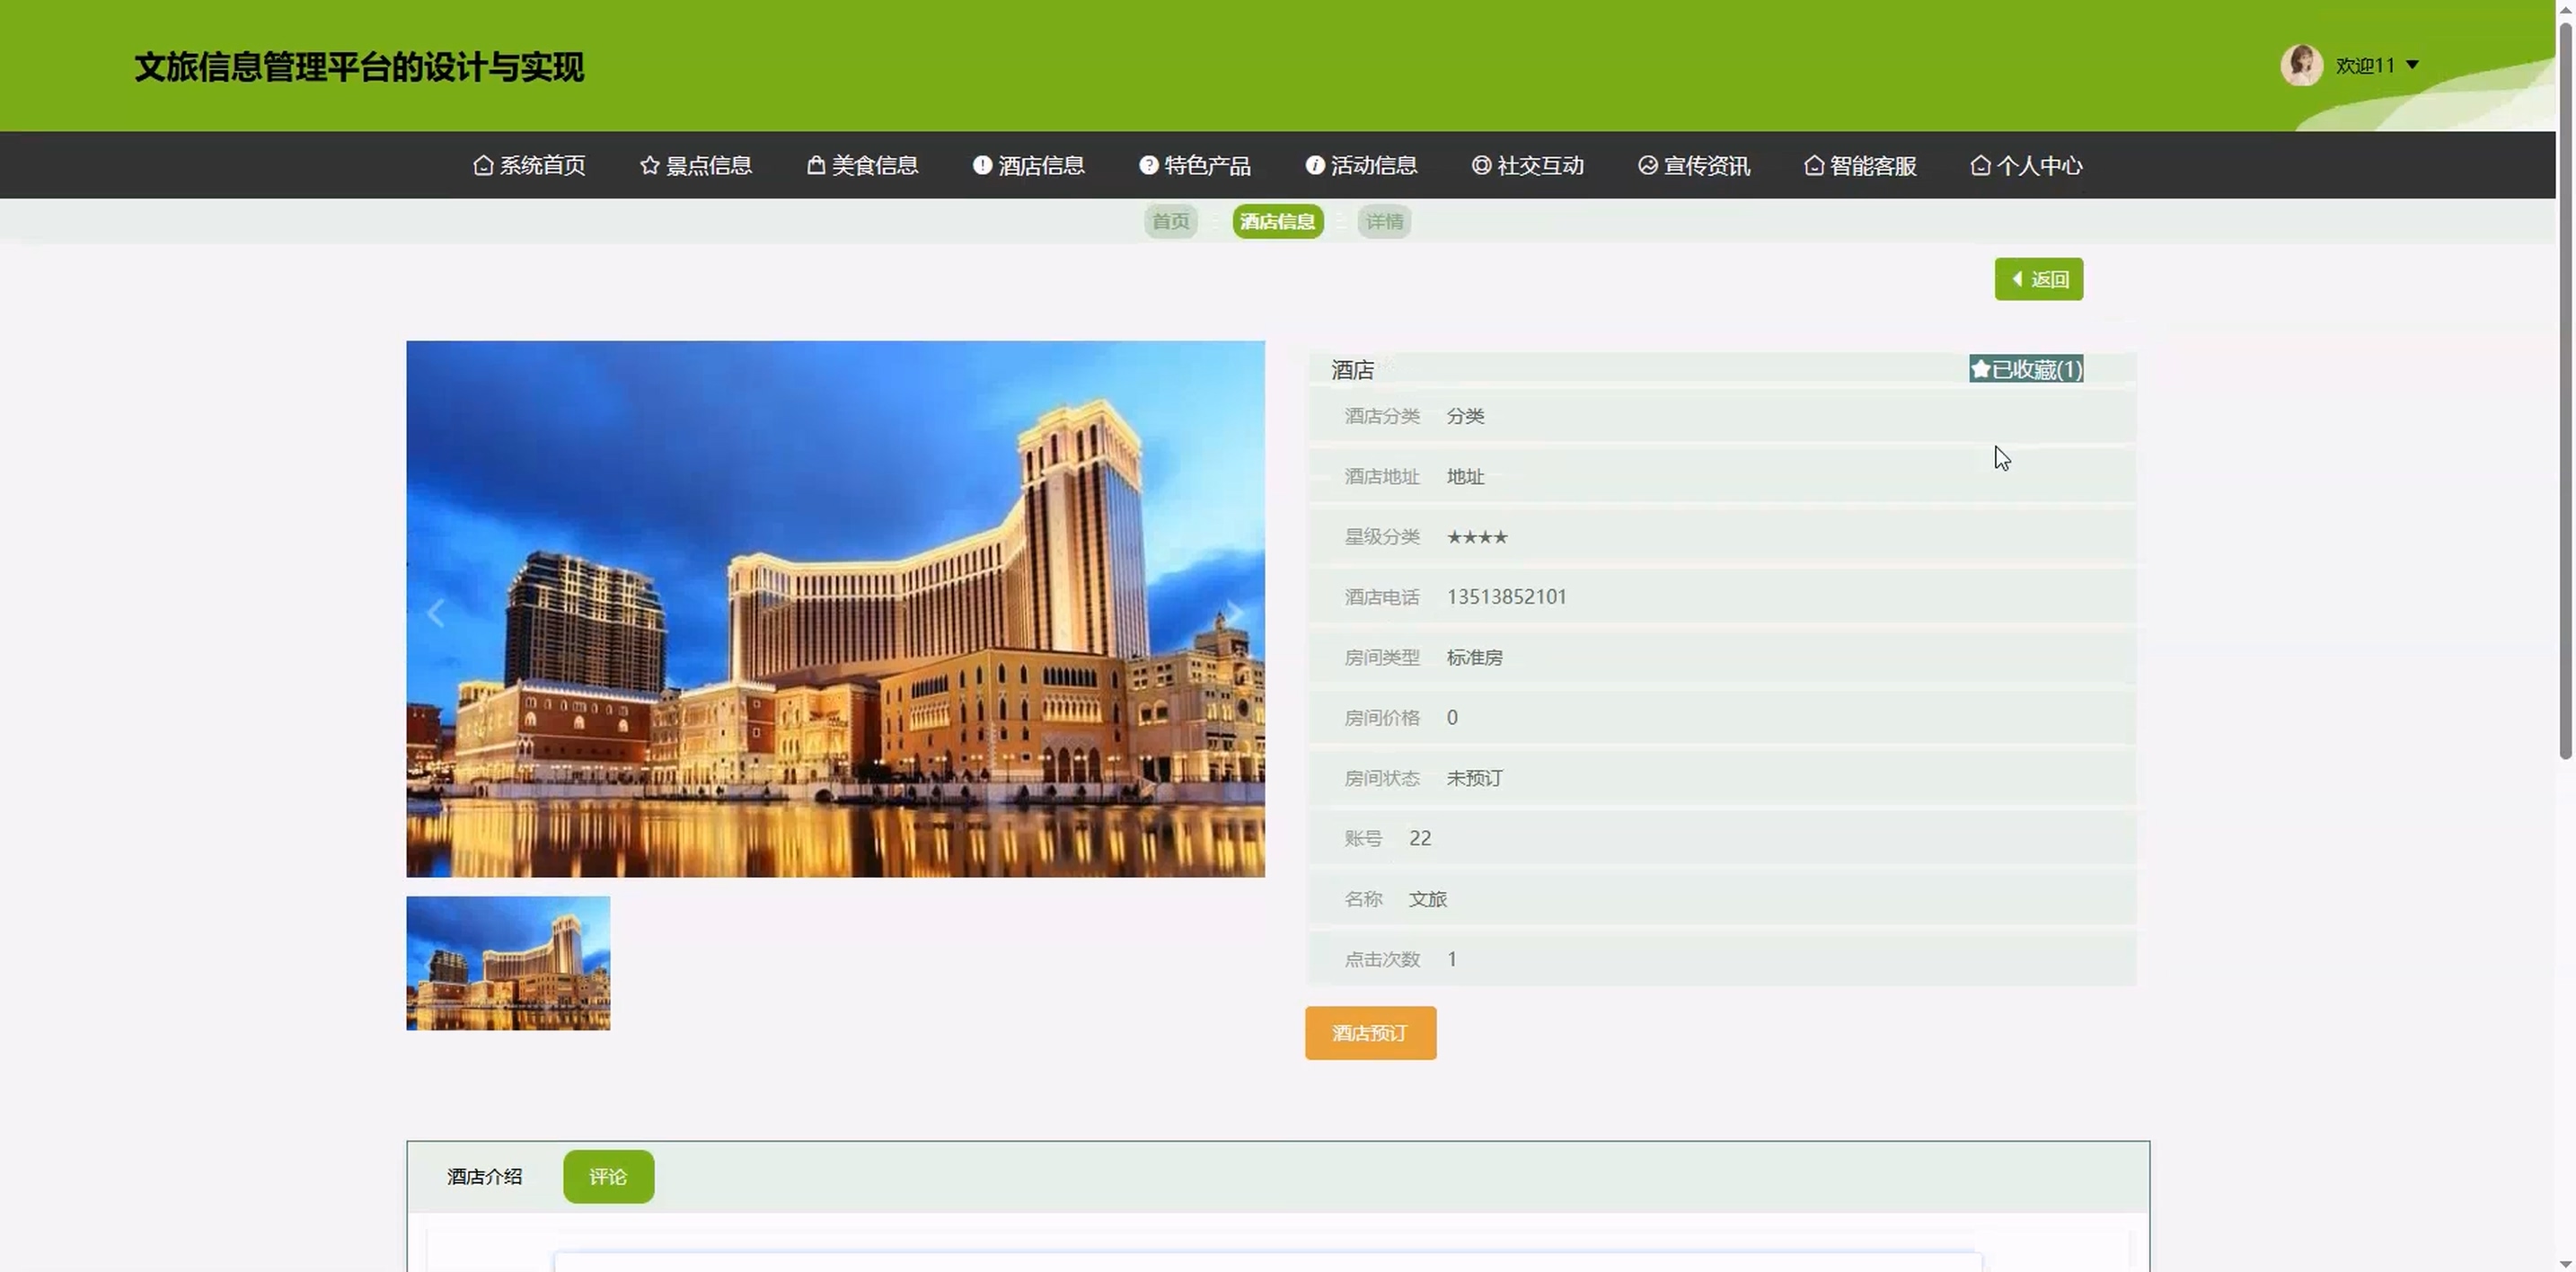Show the next carousel image with right arrow

[1235, 613]
